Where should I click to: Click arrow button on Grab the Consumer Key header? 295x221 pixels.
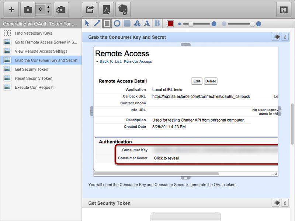(276, 37)
